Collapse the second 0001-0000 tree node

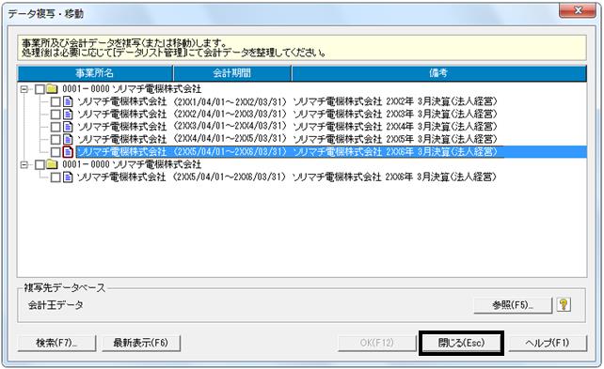(24, 164)
